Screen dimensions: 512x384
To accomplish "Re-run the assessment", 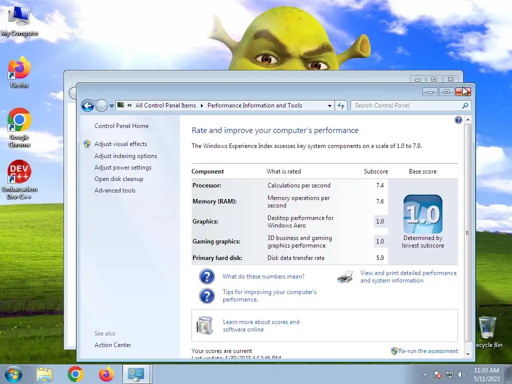I will [428, 351].
